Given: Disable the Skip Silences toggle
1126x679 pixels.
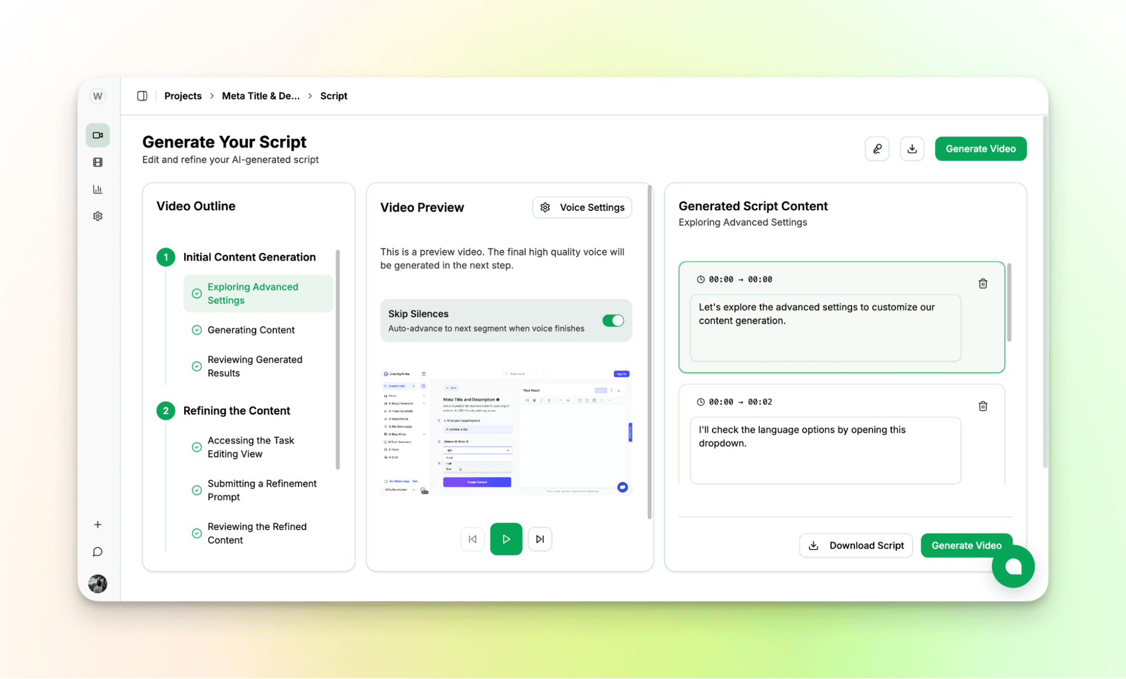Looking at the screenshot, I should 613,320.
